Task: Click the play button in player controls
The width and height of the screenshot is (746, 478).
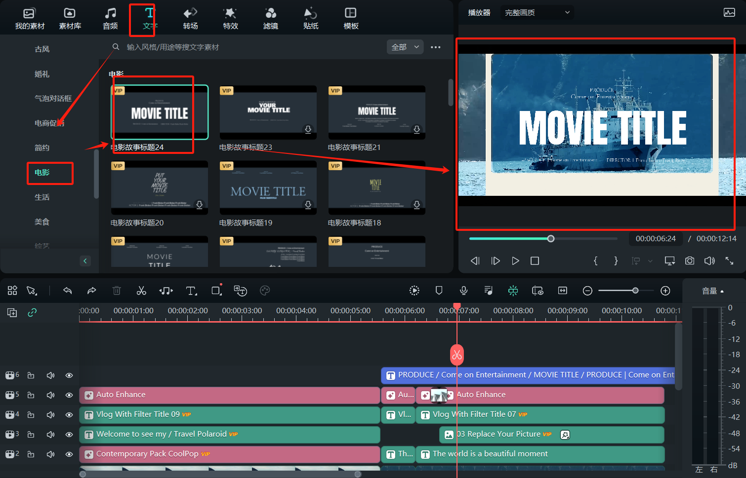Action: coord(515,260)
